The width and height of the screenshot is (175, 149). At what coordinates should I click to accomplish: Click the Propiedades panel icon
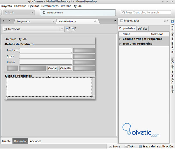[x=122, y=21]
